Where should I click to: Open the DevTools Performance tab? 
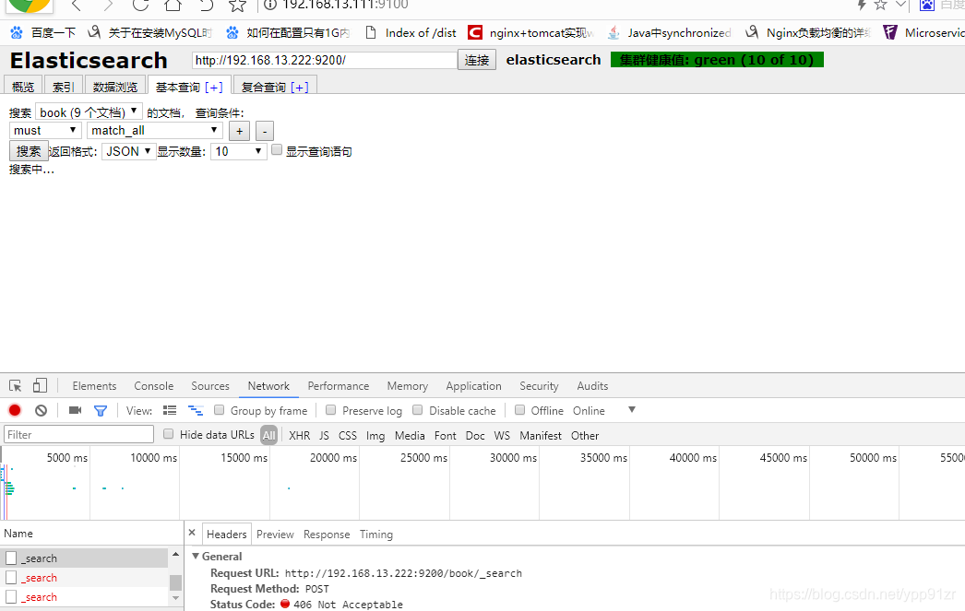(x=339, y=386)
